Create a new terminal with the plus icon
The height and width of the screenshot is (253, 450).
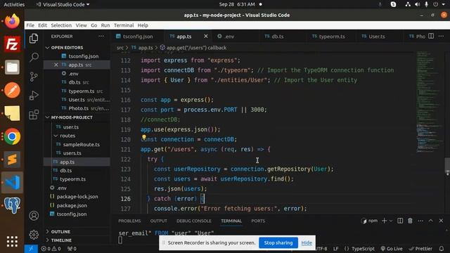[384, 221]
